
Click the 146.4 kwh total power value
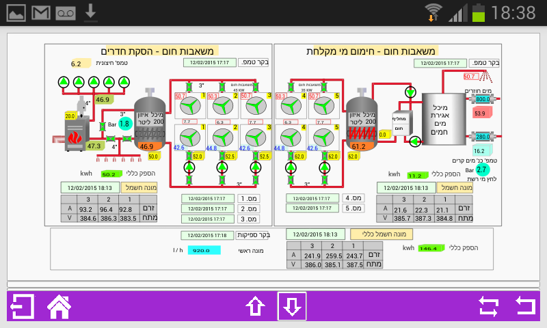point(431,248)
